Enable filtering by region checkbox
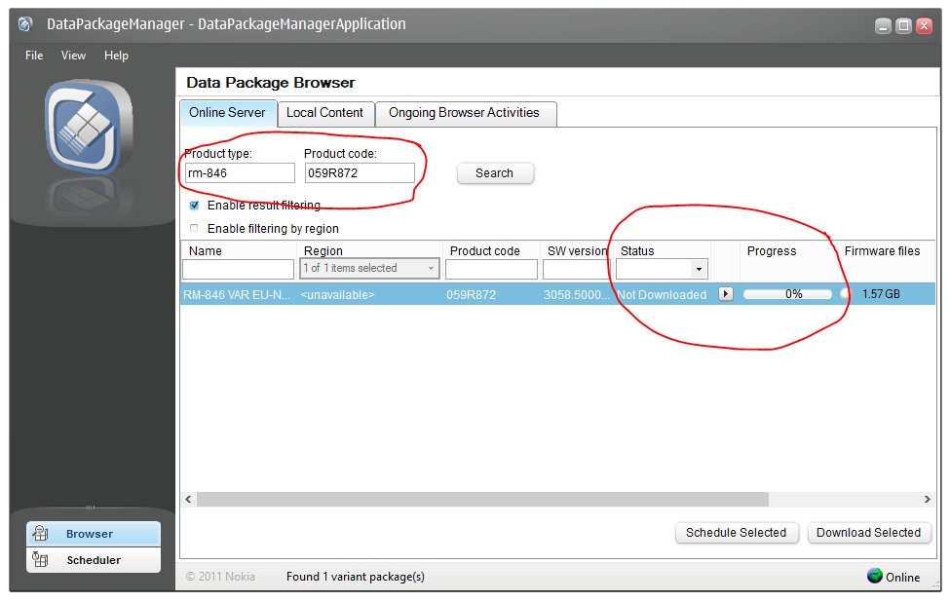Screen dimensions: 950x602 194,228
